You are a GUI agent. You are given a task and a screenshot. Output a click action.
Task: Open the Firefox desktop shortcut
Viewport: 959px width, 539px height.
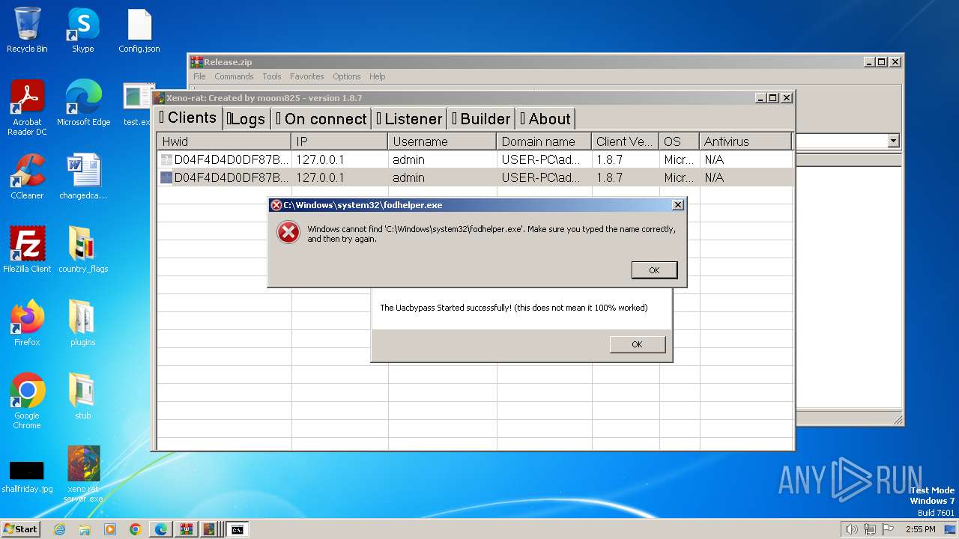[27, 323]
